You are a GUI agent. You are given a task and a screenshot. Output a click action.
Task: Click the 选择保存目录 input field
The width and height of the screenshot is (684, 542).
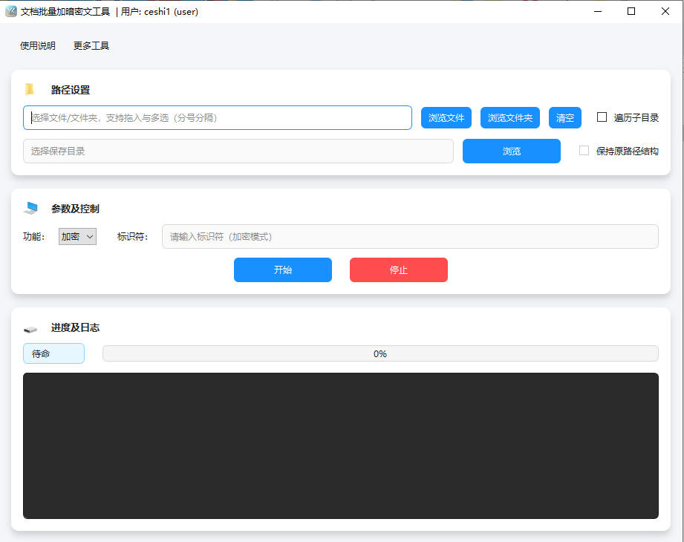pyautogui.click(x=238, y=151)
